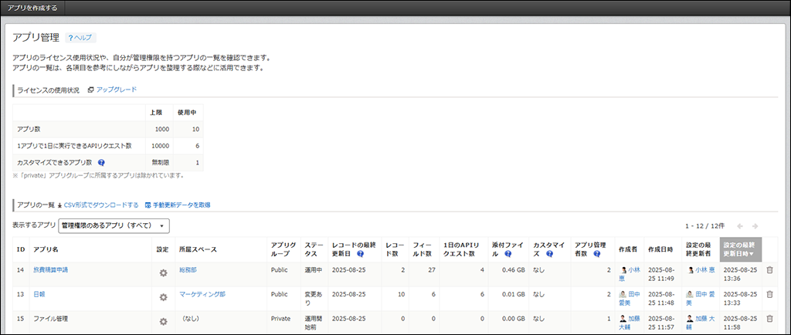Viewport: 791px width, 335px height.
Task: Open the 表示するアプリ filter dropdown
Action: coord(114,225)
